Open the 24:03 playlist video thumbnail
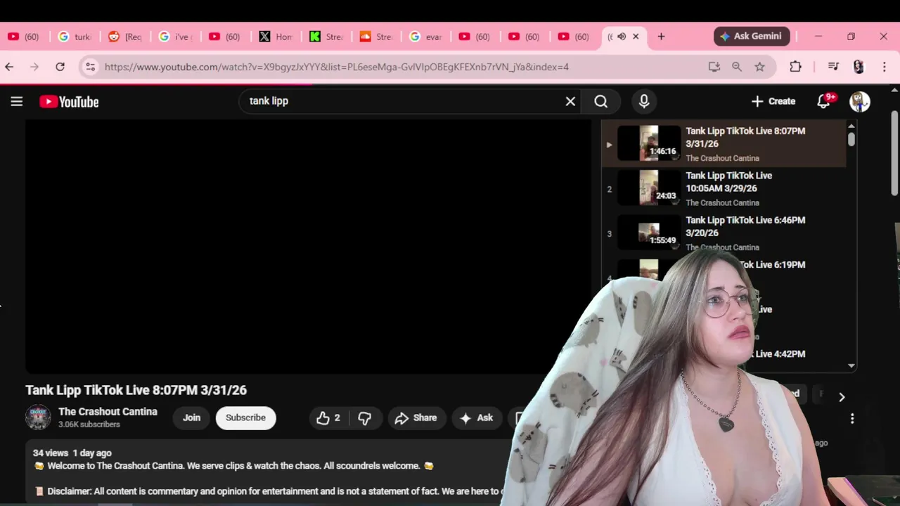This screenshot has width=900, height=506. click(x=649, y=188)
